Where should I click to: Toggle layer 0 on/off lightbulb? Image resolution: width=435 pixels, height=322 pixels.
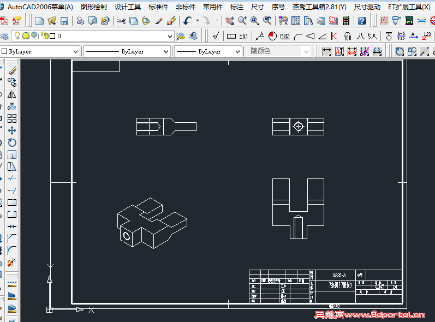17,36
